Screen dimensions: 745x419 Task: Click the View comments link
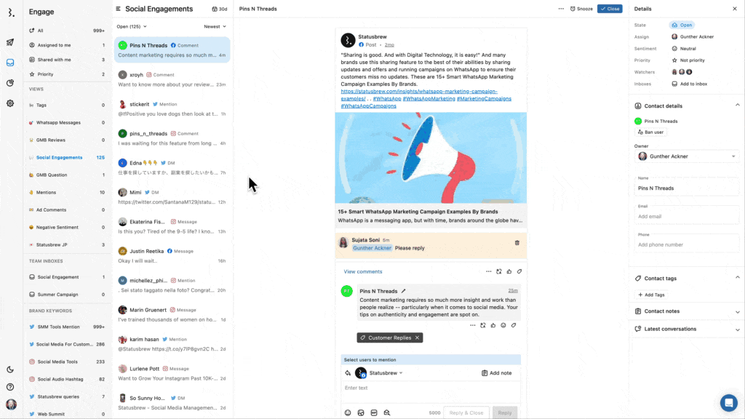(x=362, y=271)
